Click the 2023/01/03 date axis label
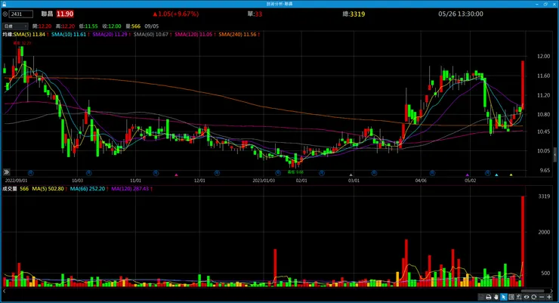This screenshot has width=559, height=303. [264, 181]
